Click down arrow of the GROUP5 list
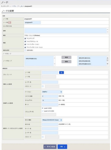111x150 pixels. point(55,64)
